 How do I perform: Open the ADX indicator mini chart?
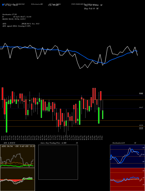coord(17,156)
